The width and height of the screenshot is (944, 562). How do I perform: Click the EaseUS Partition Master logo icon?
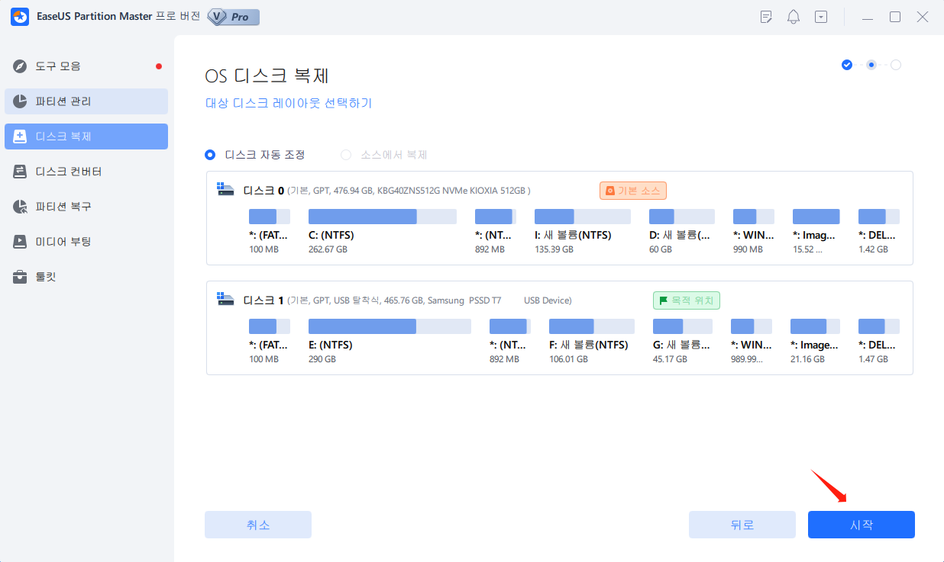point(20,16)
